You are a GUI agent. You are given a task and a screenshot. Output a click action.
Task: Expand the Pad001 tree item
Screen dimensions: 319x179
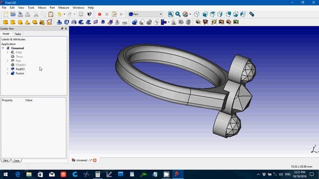click(x=7, y=69)
